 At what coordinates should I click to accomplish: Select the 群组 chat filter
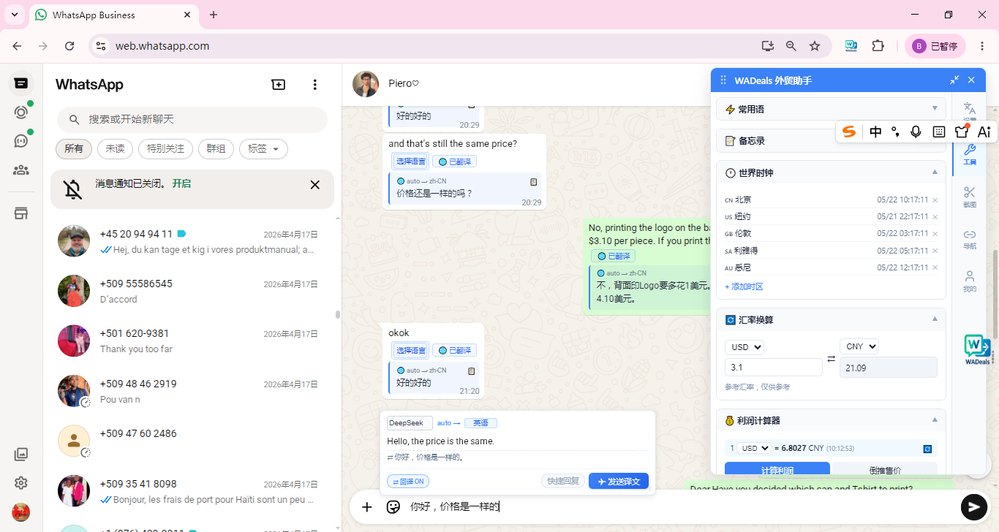tap(216, 149)
